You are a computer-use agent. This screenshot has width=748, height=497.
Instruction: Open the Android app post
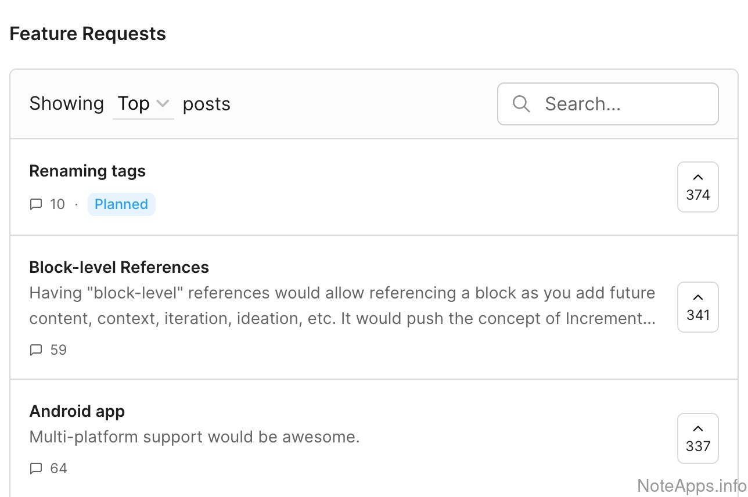click(77, 412)
